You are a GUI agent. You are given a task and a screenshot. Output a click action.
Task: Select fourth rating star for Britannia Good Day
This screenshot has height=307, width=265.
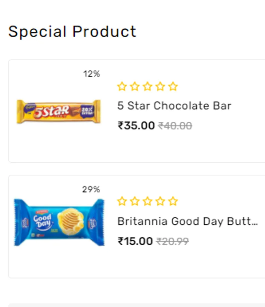coord(160,201)
